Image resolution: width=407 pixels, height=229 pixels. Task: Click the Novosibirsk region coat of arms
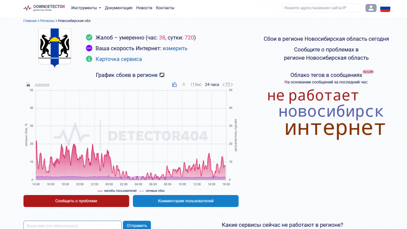55,47
